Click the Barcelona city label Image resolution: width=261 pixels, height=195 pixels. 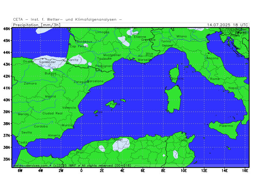coord(95,81)
